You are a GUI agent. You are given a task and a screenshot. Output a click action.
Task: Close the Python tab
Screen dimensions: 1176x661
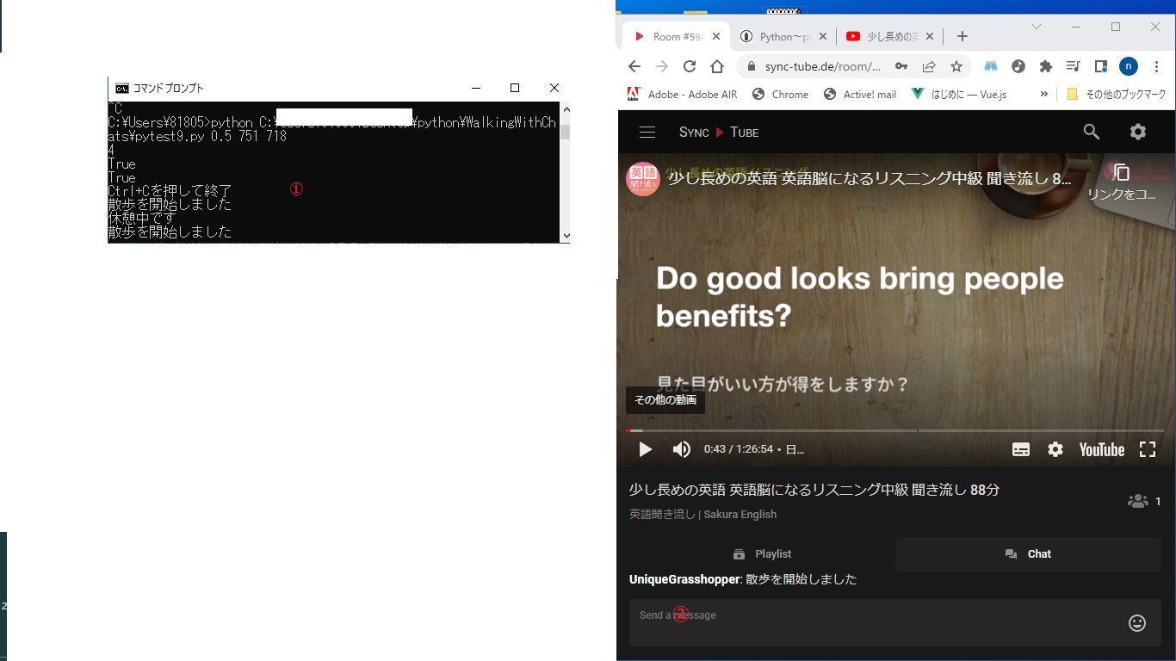pos(823,36)
